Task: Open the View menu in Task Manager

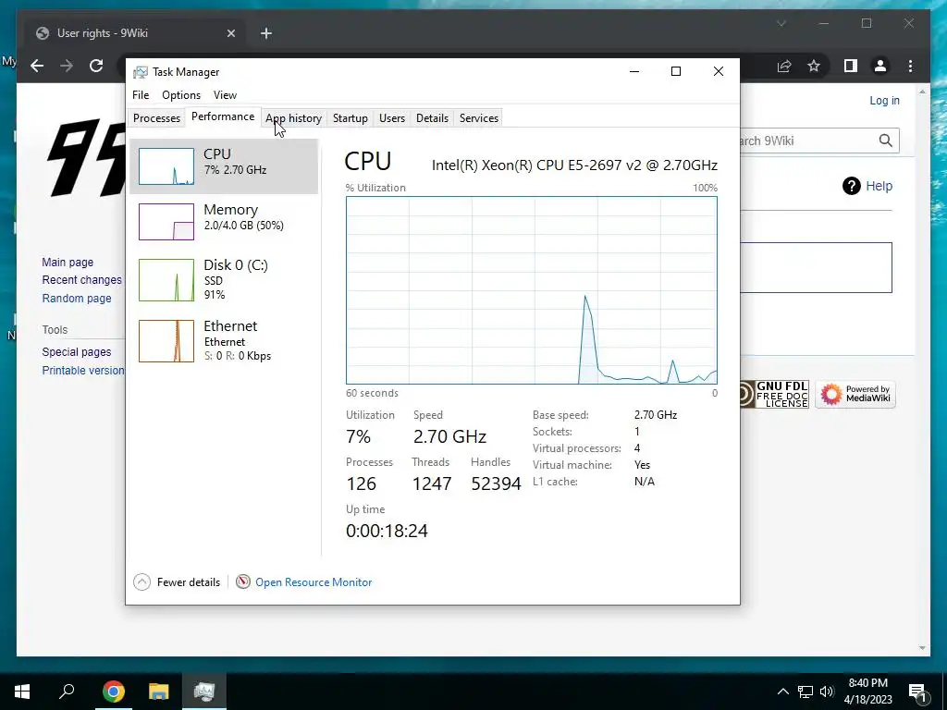Action: pyautogui.click(x=225, y=95)
